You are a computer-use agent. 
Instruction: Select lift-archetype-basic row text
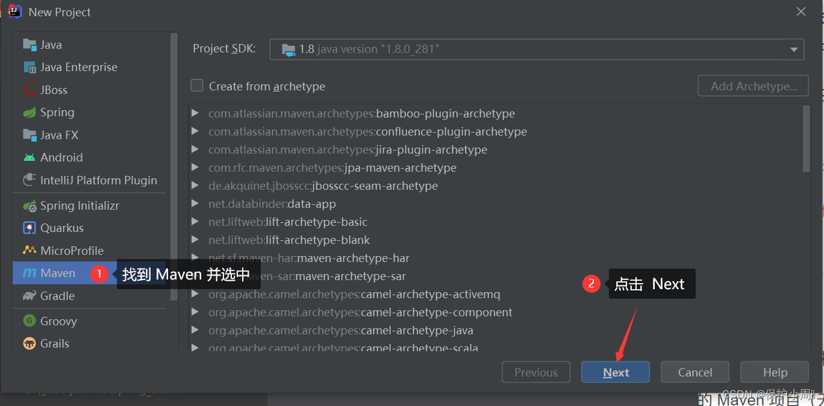pyautogui.click(x=288, y=222)
